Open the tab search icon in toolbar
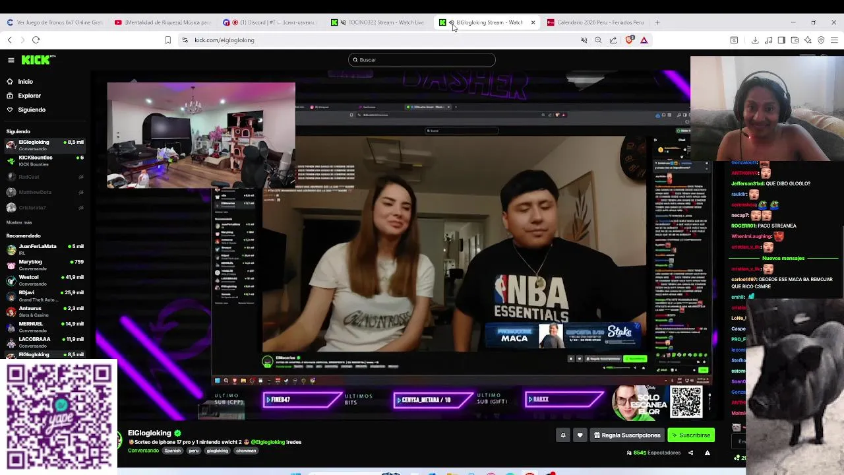844x475 pixels. [x=734, y=40]
